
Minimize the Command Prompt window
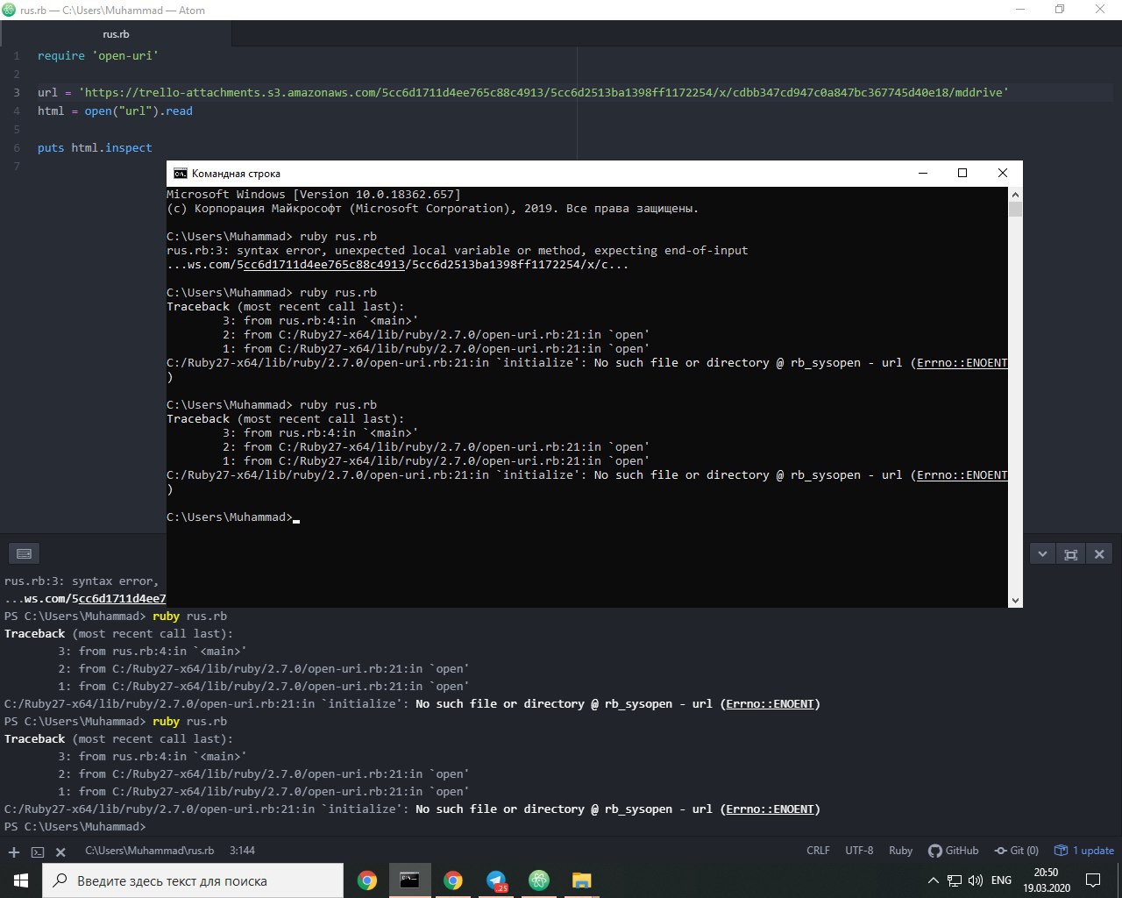coord(922,173)
